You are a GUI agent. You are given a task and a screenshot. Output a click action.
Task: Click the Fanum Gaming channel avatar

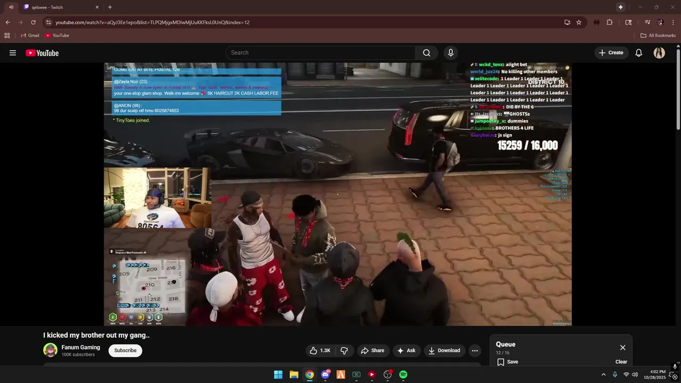coord(51,350)
